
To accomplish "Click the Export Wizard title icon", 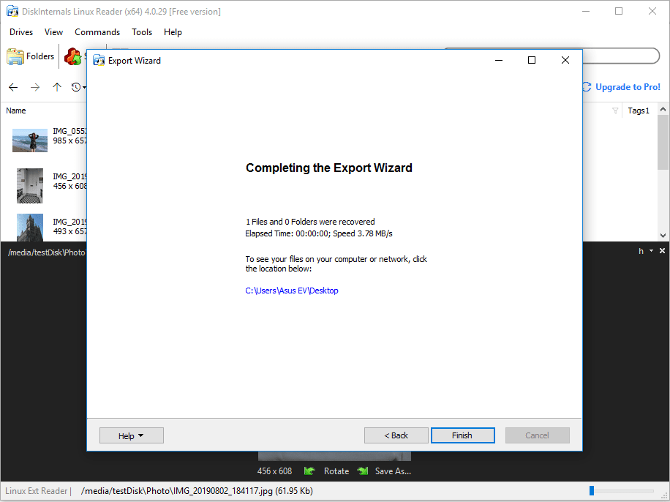I will pyautogui.click(x=99, y=60).
